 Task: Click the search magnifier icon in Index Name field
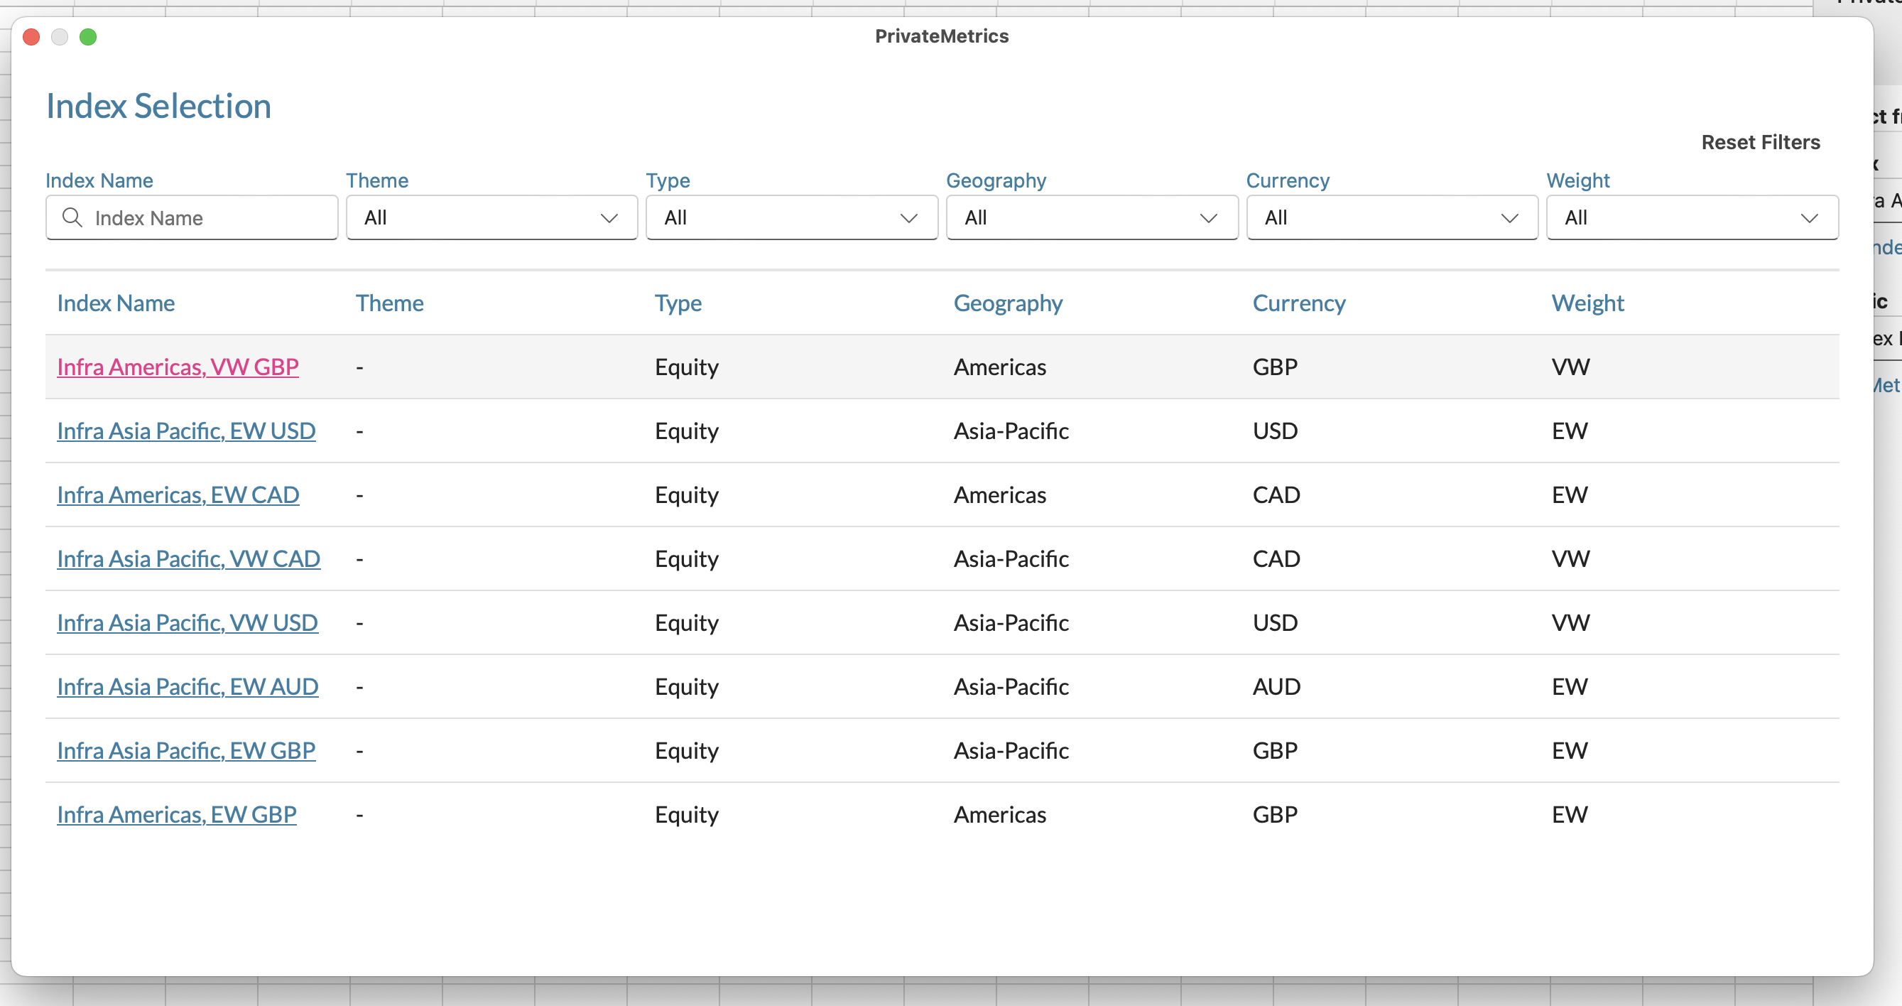click(72, 217)
